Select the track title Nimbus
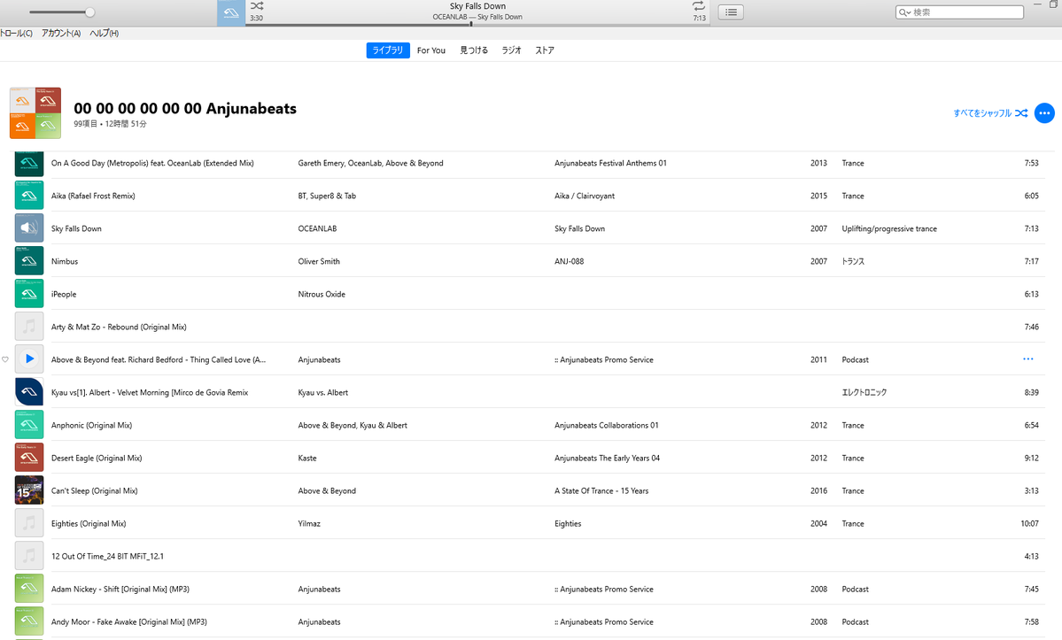 (65, 261)
